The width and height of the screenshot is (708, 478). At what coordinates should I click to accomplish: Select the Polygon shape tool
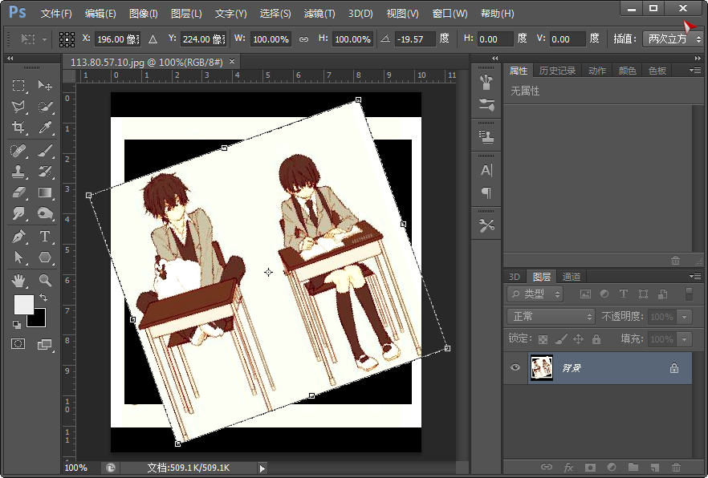[45, 257]
